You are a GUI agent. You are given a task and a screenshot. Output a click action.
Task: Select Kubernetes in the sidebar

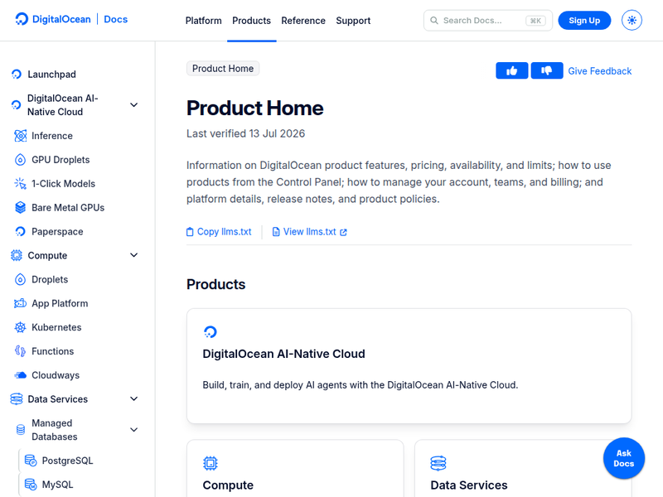point(56,327)
